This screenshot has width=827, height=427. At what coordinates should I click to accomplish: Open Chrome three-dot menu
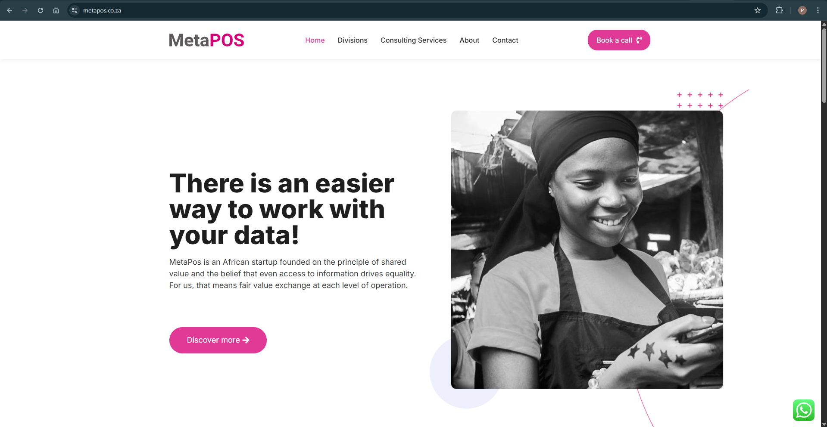(x=818, y=10)
